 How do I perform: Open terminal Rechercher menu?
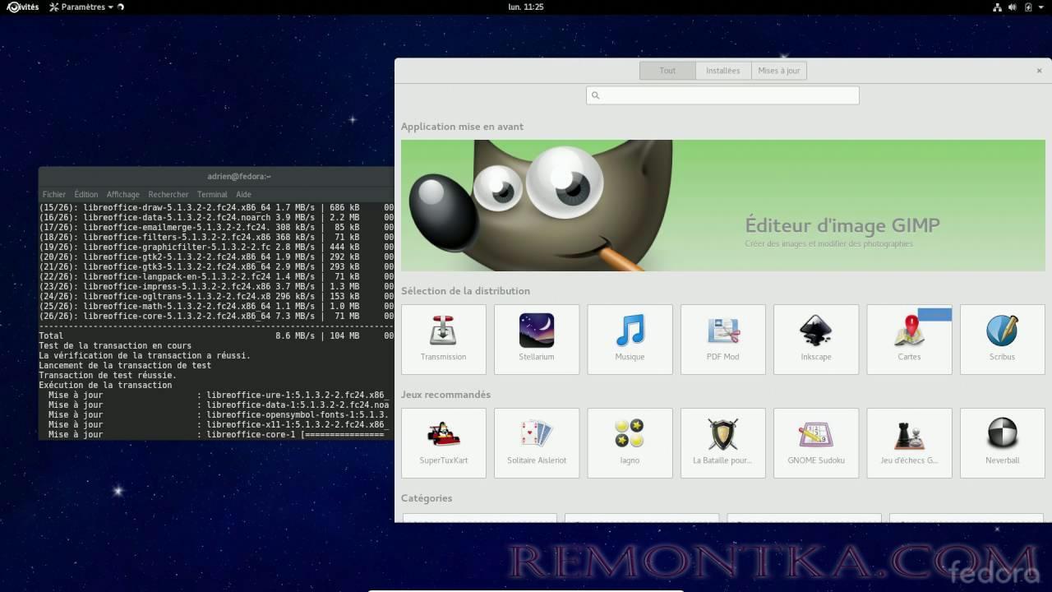click(168, 195)
